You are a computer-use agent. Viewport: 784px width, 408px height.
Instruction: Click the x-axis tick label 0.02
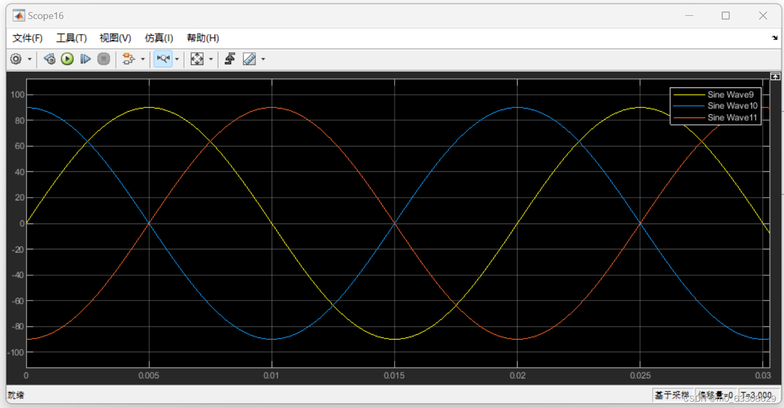click(x=518, y=376)
